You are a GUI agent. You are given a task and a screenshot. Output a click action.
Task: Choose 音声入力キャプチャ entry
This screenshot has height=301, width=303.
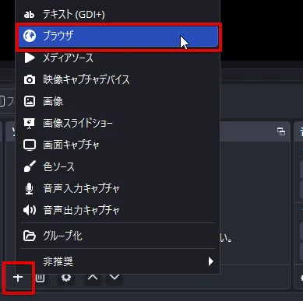(118, 188)
